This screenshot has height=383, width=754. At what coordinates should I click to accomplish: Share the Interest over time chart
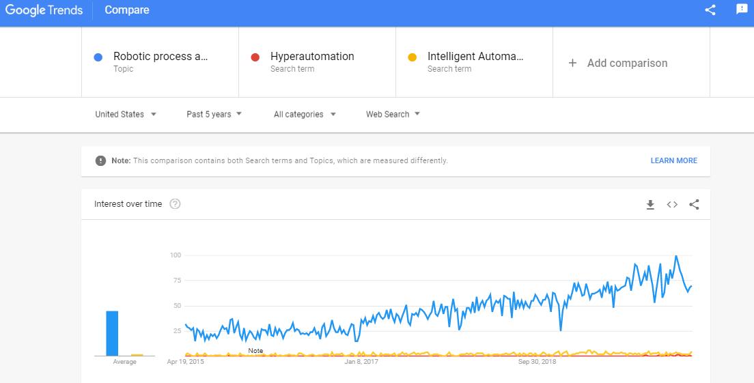(x=694, y=204)
